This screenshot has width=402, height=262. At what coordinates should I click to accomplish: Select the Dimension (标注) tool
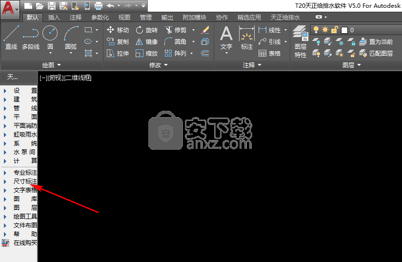point(247,38)
